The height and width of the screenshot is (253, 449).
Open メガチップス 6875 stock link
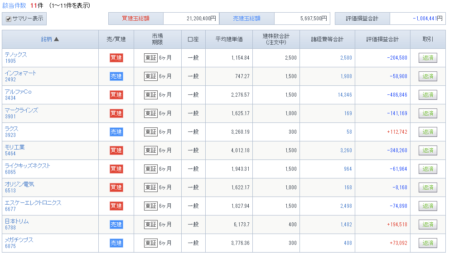[x=19, y=243]
